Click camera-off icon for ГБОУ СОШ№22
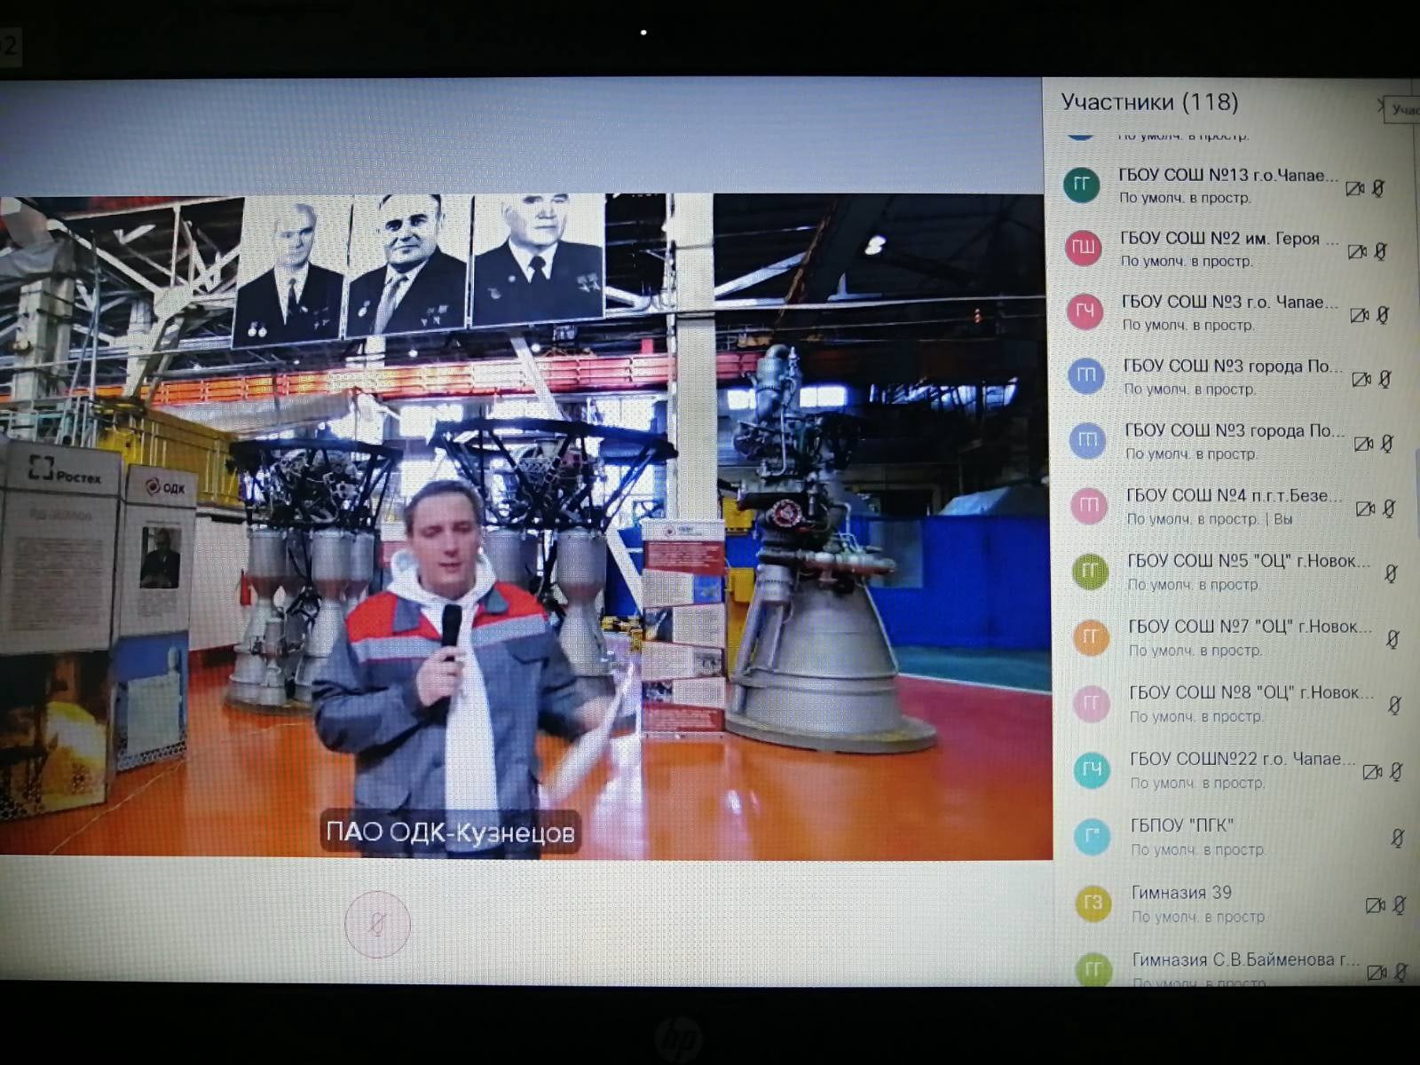This screenshot has width=1420, height=1065. (x=1372, y=772)
